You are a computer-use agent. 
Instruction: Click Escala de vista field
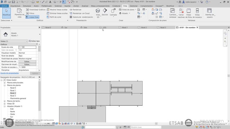(27, 47)
